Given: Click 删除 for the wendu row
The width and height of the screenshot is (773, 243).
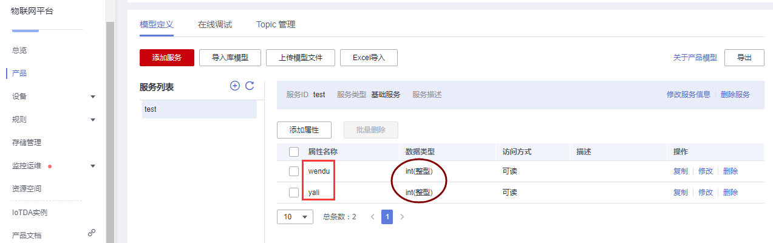Looking at the screenshot, I should click(x=730, y=172).
